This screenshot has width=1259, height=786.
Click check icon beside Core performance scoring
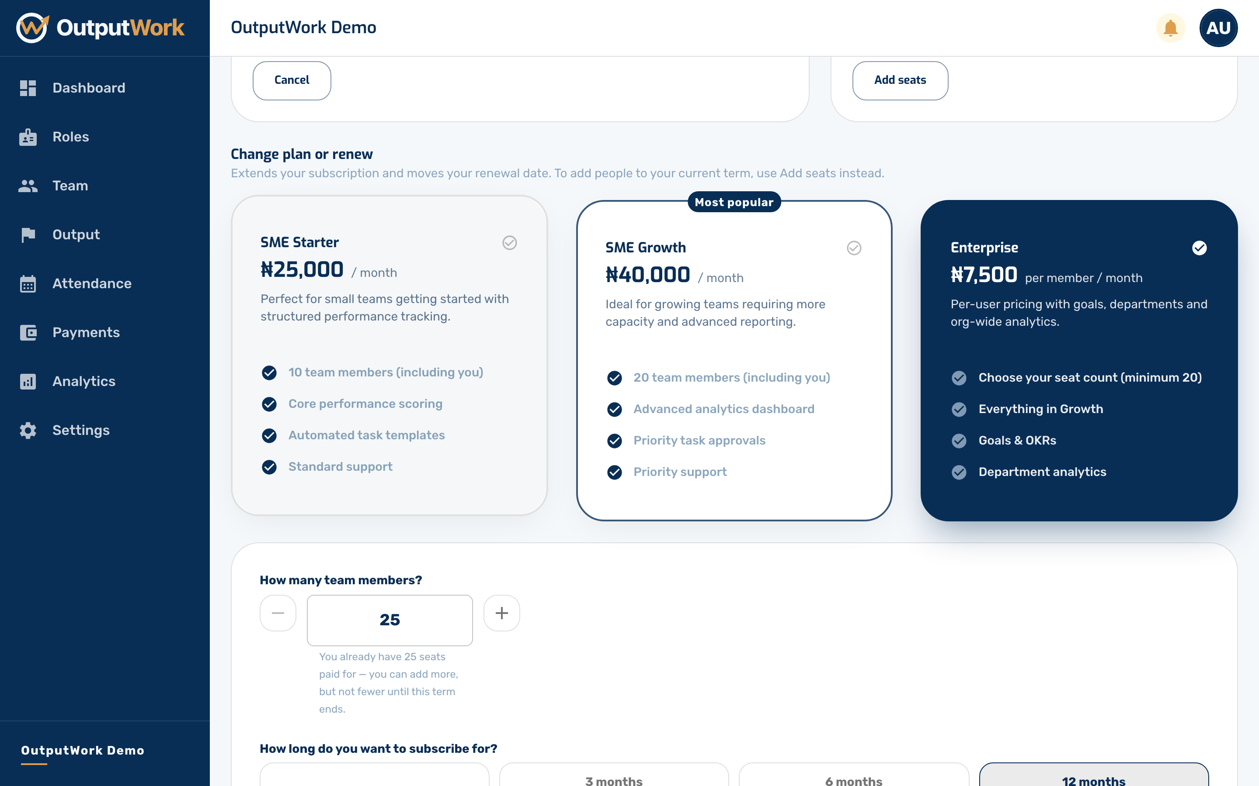pos(269,404)
